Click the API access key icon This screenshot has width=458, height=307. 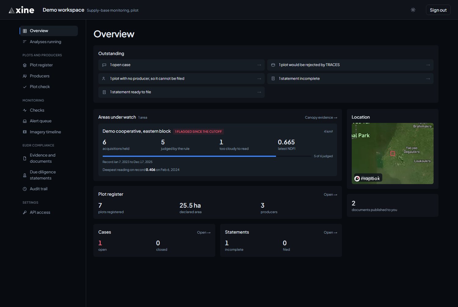(25, 213)
